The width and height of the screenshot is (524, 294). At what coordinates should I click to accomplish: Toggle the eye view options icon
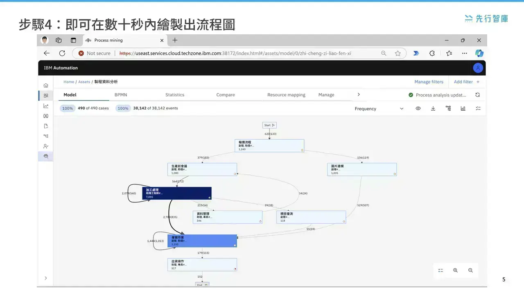click(x=418, y=109)
